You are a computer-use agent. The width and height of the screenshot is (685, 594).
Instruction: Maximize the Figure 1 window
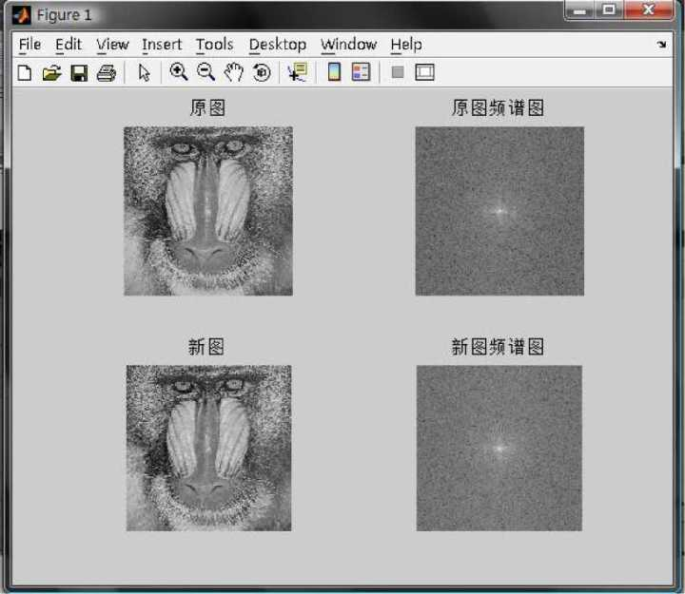pyautogui.click(x=609, y=10)
